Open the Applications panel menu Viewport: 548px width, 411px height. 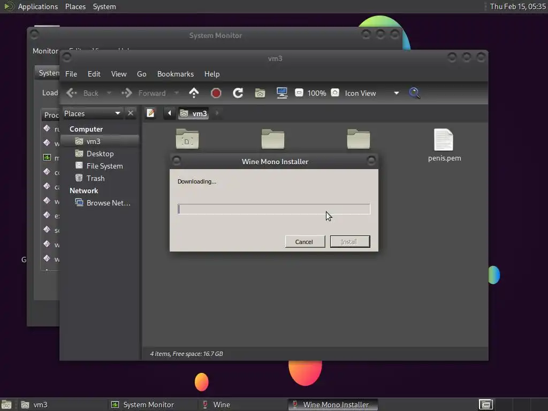point(38,6)
